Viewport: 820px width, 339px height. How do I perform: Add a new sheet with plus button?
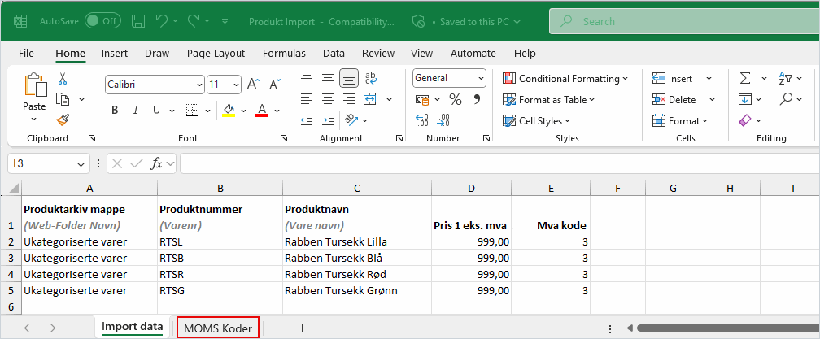[x=302, y=328]
